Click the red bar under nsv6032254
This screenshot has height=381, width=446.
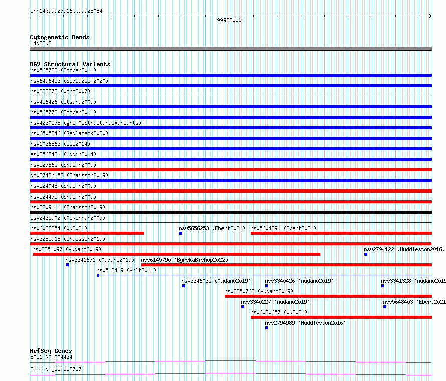87,233
